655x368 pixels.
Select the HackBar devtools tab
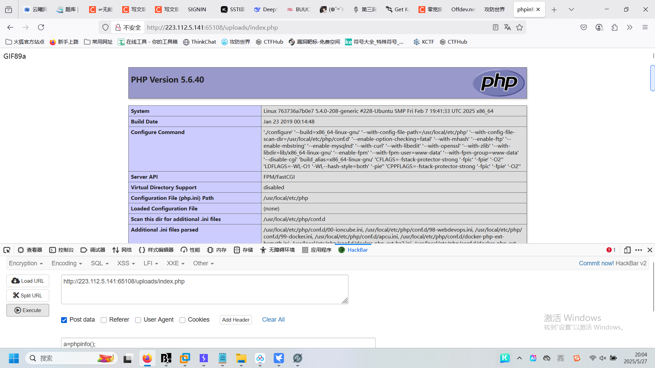353,250
